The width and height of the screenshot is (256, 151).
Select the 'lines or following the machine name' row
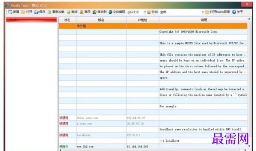(x=153, y=95)
